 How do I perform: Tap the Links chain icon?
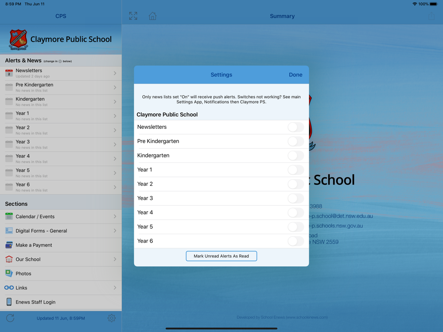(9, 288)
